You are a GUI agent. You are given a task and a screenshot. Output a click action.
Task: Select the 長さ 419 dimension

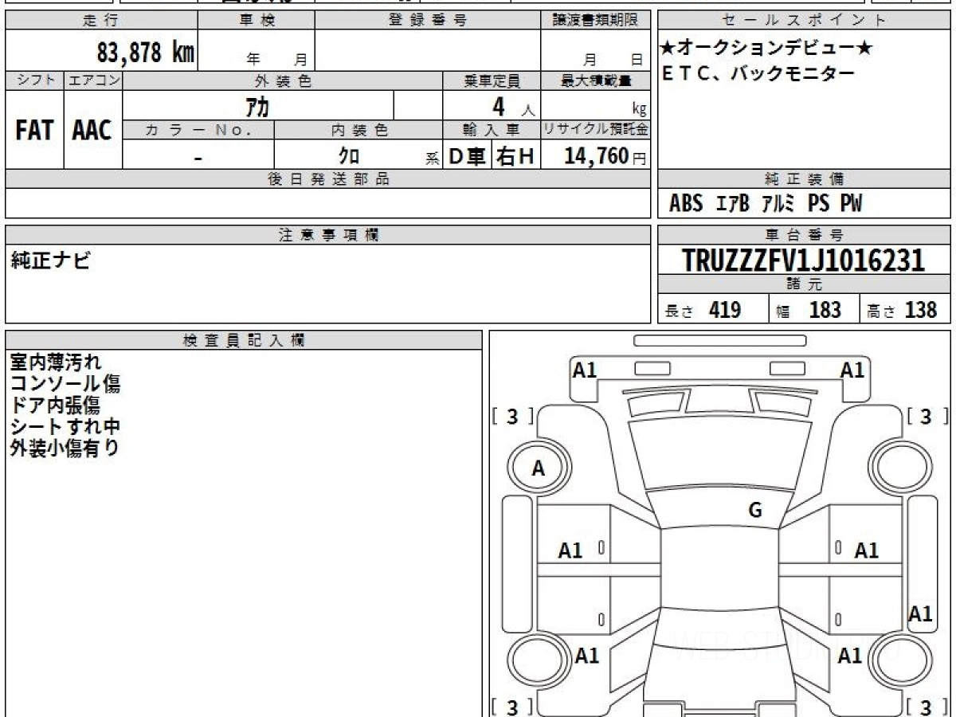[x=703, y=310]
